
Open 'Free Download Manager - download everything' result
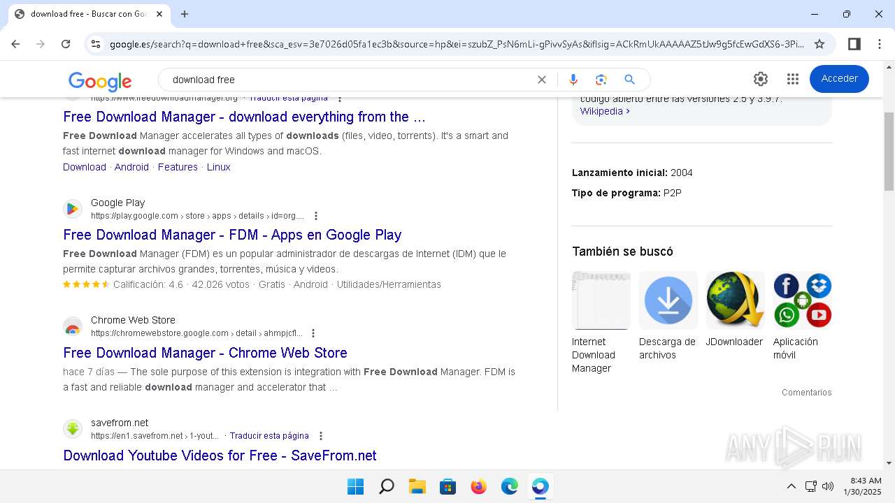click(244, 117)
